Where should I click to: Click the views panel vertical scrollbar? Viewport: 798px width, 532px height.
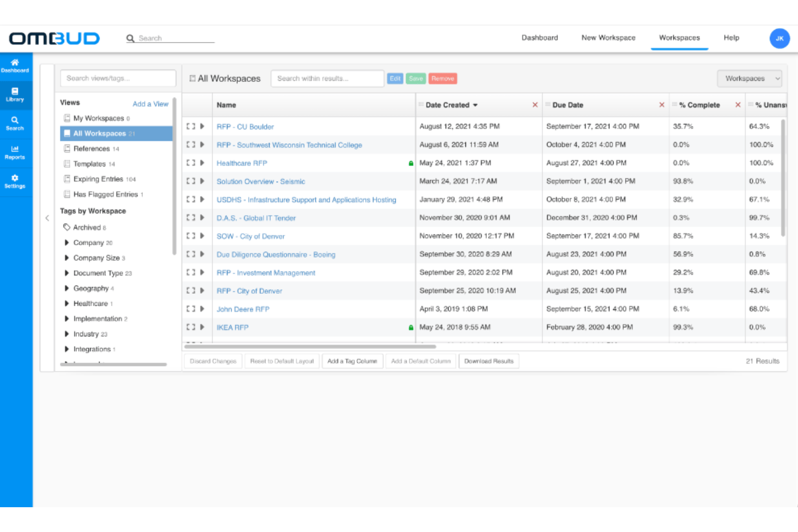point(174,176)
